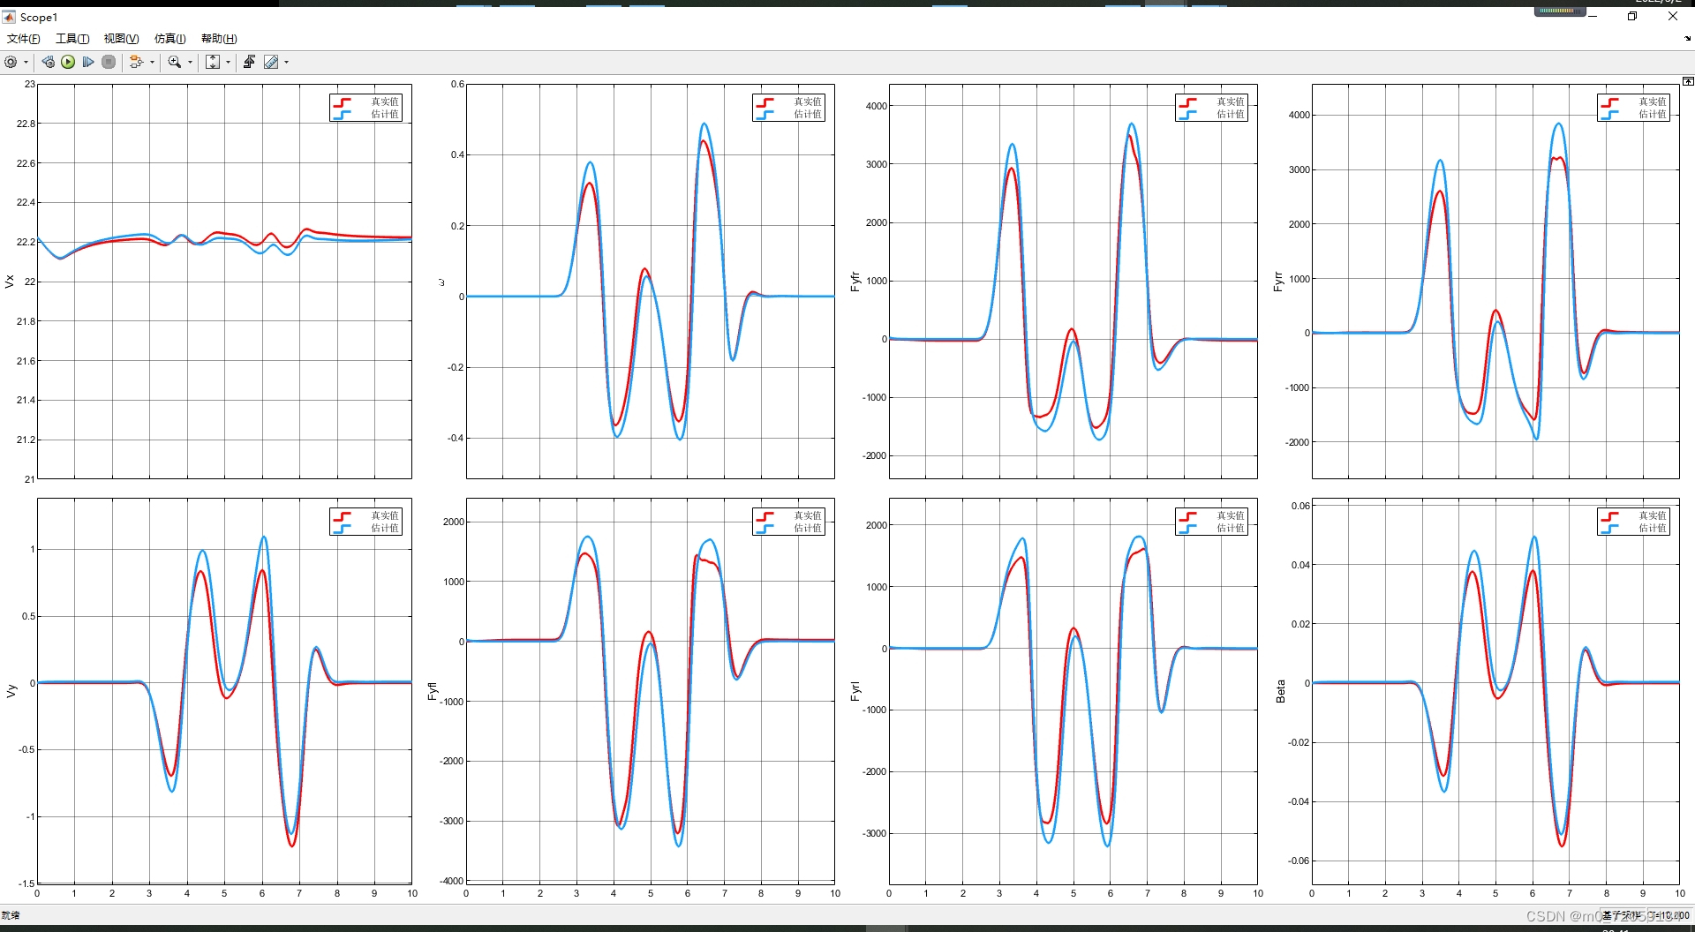Expand the Scale Axes dropdown arrow
The width and height of the screenshot is (1695, 932).
[228, 62]
